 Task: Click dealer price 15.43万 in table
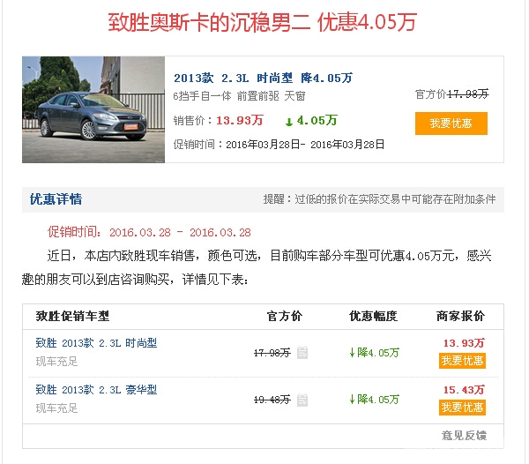click(x=464, y=390)
